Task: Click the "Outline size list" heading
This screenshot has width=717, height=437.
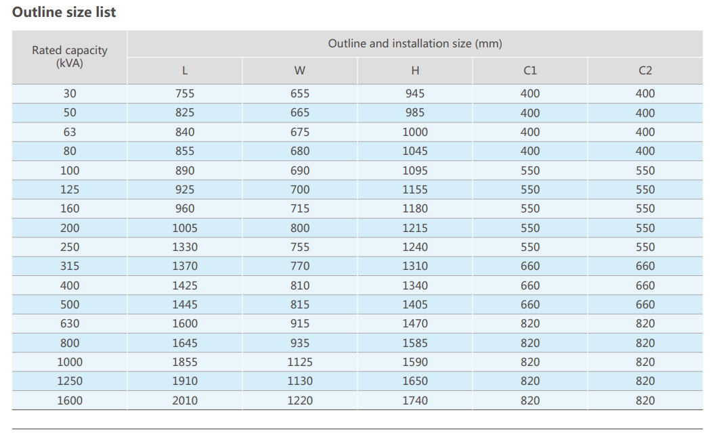Action: (x=64, y=12)
